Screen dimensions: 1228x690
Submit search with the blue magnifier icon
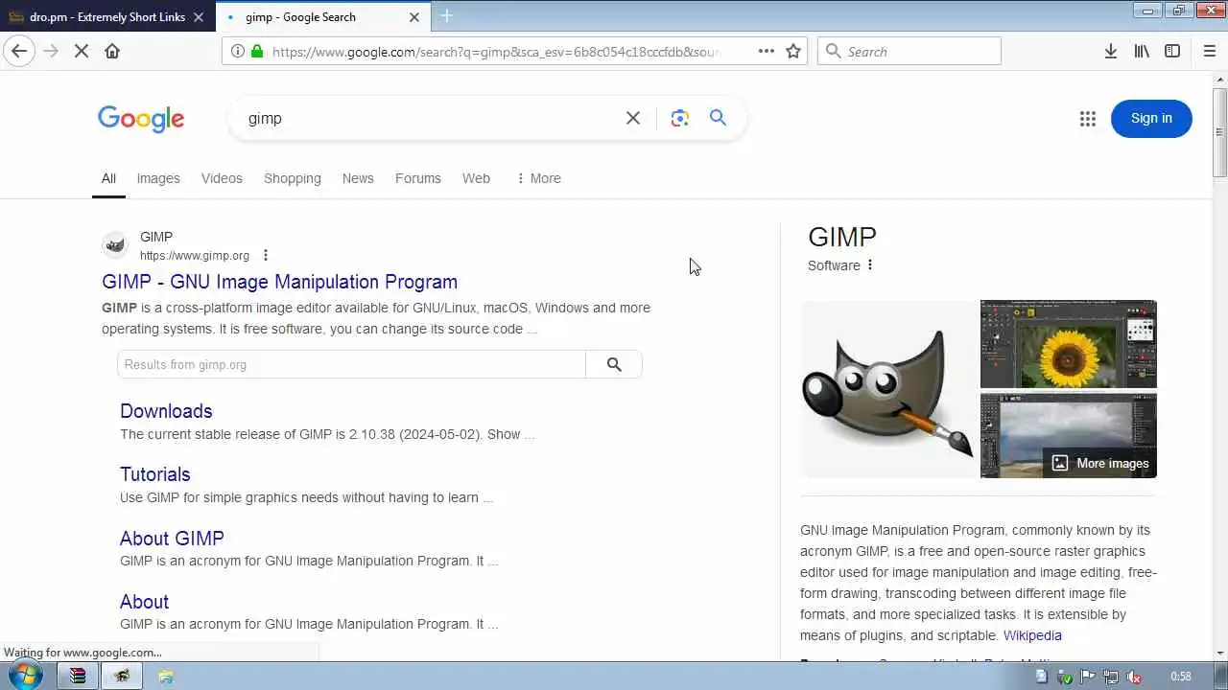718,118
